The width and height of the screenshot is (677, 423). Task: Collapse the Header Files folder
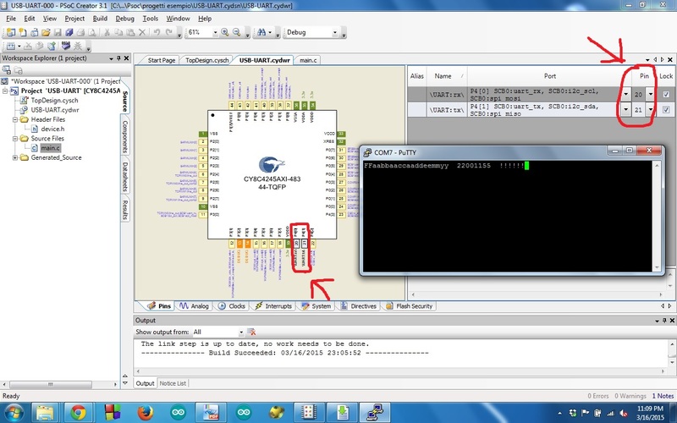14,119
